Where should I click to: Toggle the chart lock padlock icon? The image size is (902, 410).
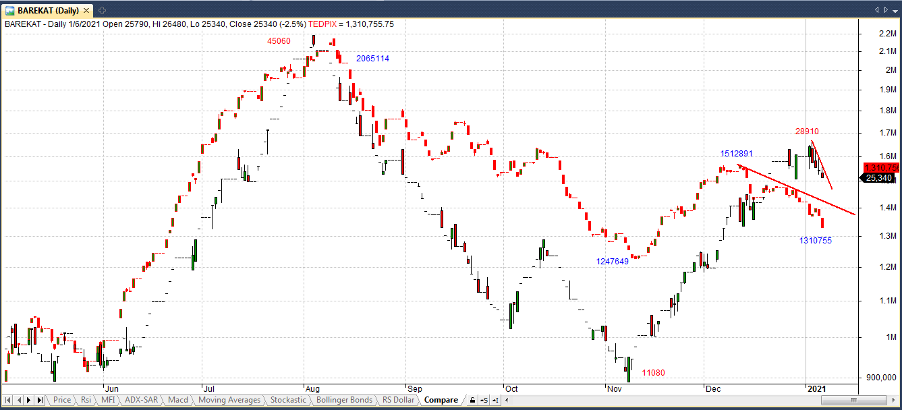tap(473, 400)
